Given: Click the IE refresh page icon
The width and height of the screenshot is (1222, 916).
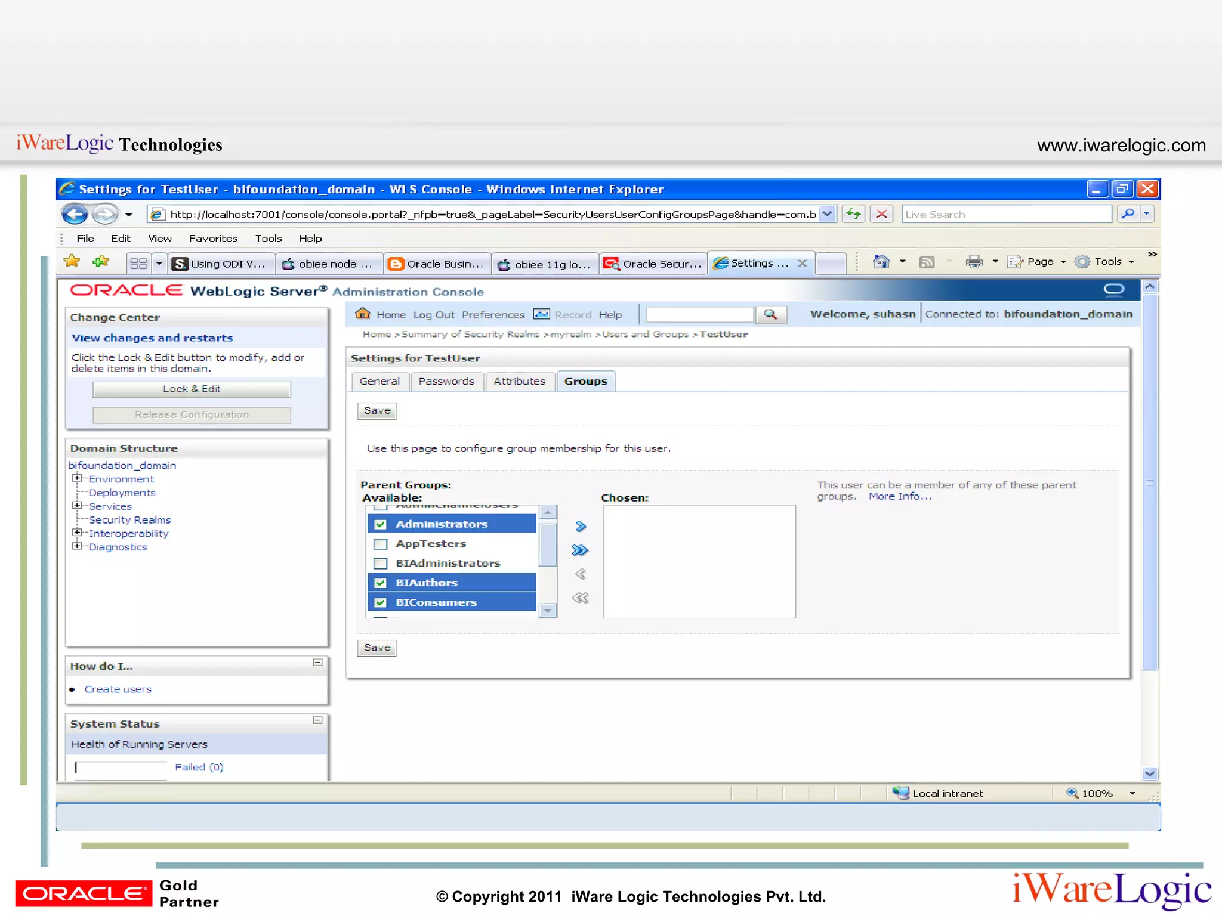Looking at the screenshot, I should tap(854, 214).
